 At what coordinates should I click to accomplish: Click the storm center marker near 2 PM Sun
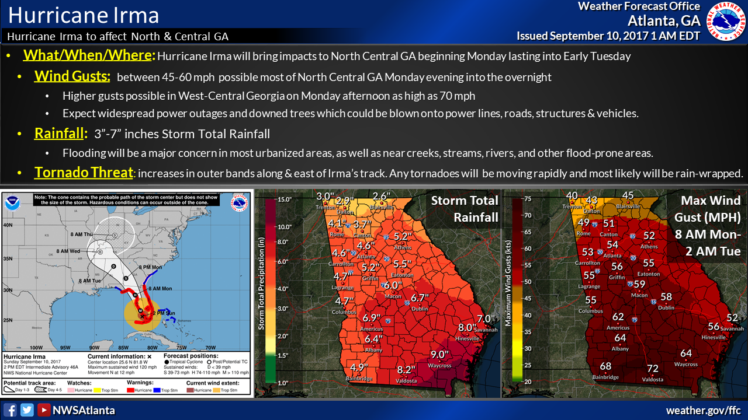(142, 315)
